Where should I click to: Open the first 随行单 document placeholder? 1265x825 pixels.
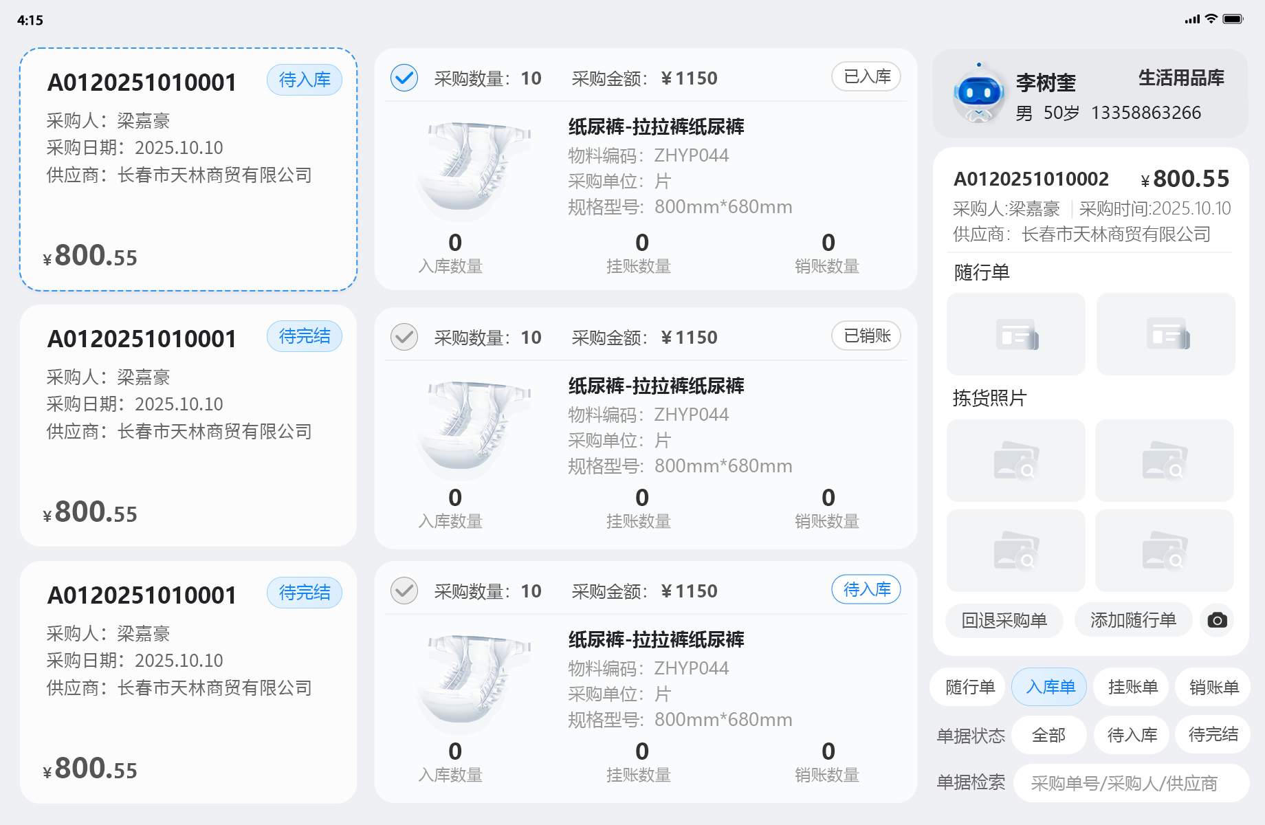pos(1015,334)
